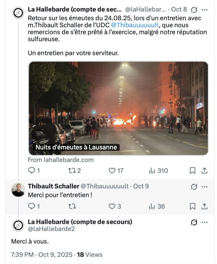Screen dimensions: 217x264
Task: Like Thibault Schaller's reply
Action: (112, 206)
